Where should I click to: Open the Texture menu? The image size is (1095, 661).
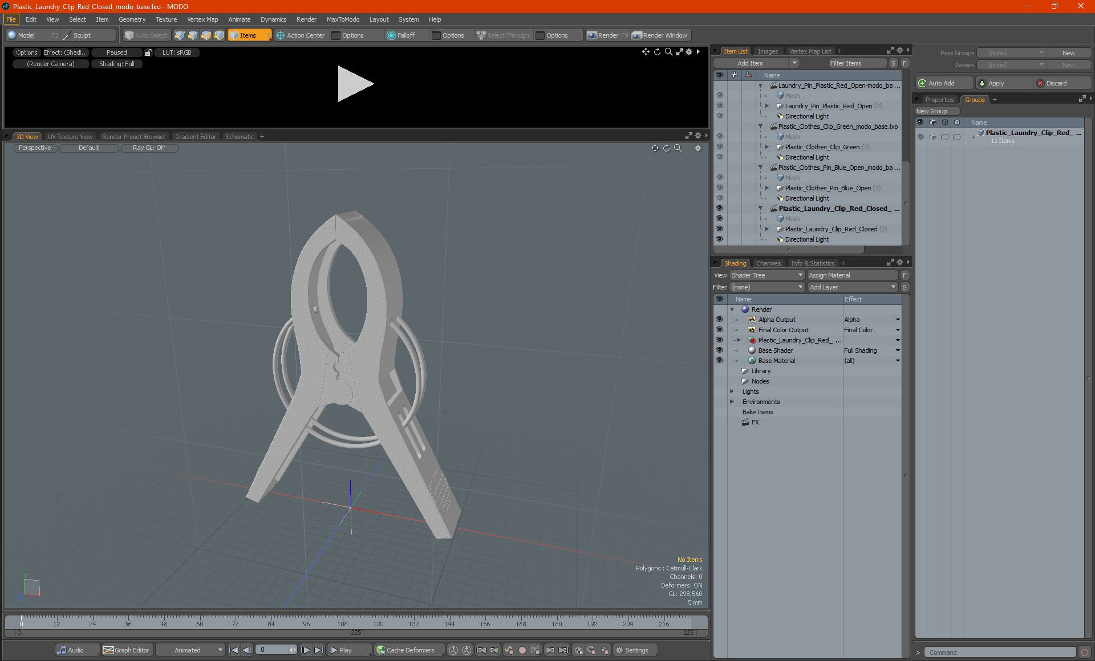coord(166,19)
